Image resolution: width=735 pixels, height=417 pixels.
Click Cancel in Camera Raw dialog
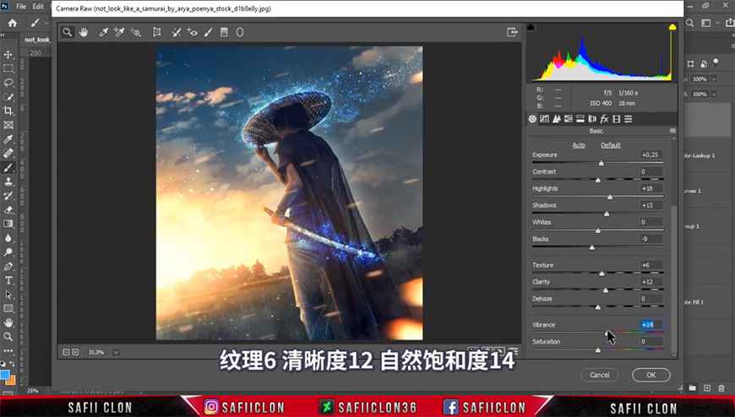(600, 375)
